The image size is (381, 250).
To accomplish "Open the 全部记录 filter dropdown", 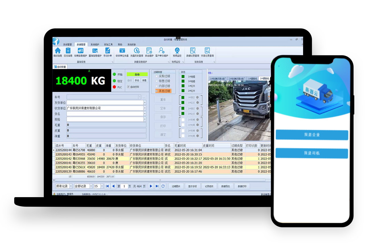I will point(91,186).
